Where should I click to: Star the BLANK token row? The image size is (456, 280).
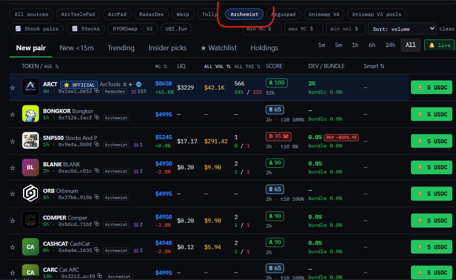click(12, 168)
